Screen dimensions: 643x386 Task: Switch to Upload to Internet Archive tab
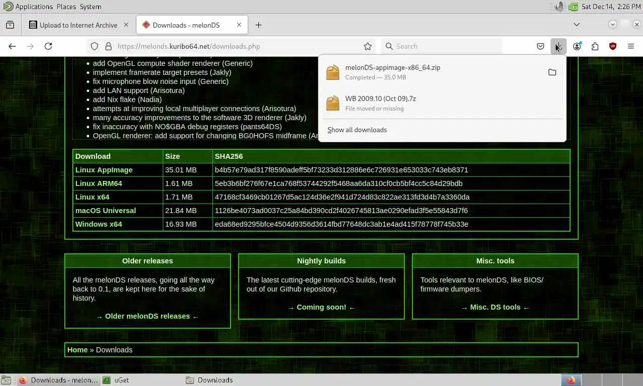click(x=79, y=25)
